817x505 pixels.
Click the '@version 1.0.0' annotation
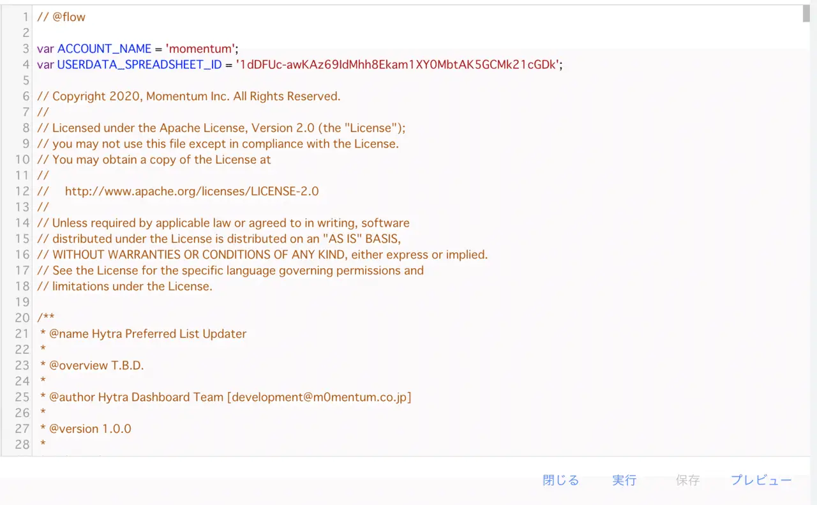pos(89,428)
